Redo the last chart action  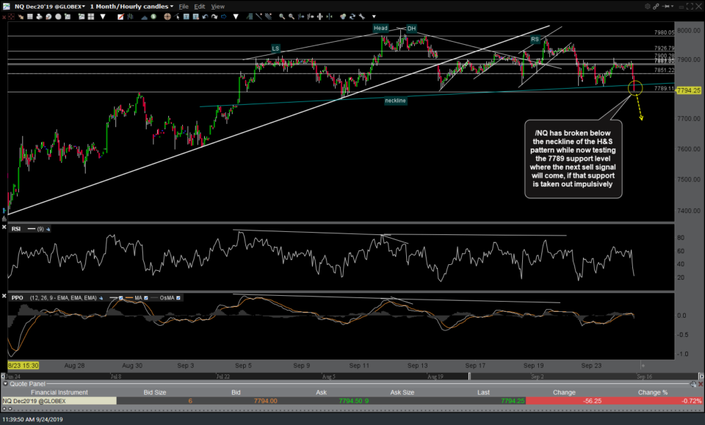(x=214, y=17)
